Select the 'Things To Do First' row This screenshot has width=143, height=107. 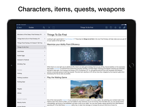(x=31, y=47)
